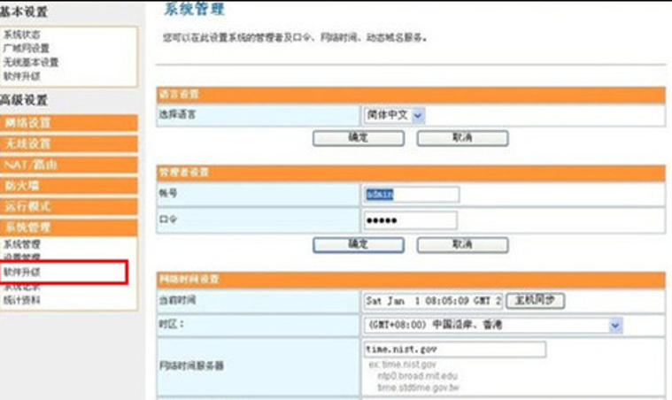Click the 帐号 field containing admin
Image resolution: width=672 pixels, height=400 pixels.
[x=411, y=195]
